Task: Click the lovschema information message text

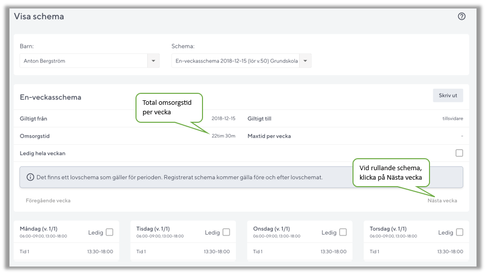Action: tap(179, 177)
